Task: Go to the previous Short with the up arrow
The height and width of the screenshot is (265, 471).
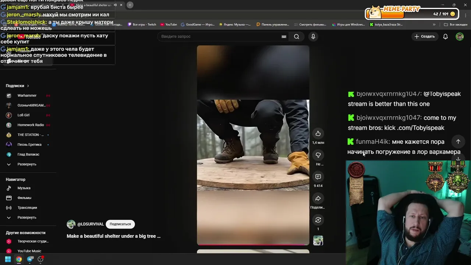Action: click(458, 141)
